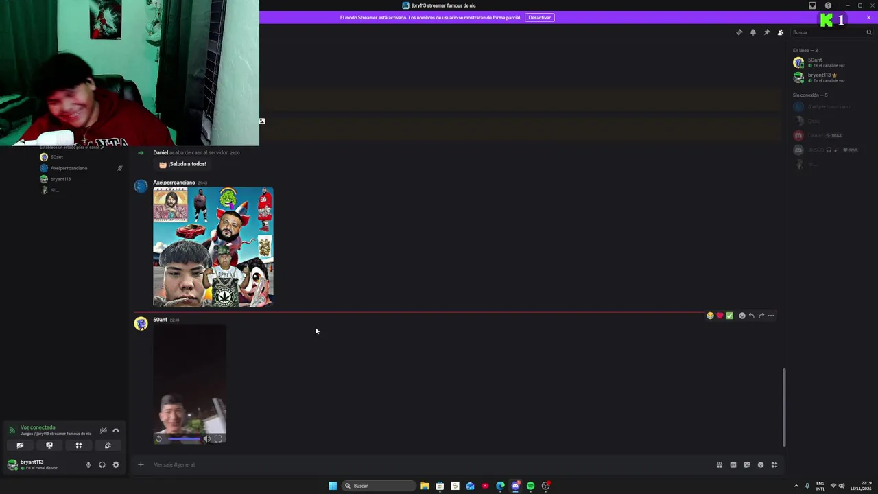The height and width of the screenshot is (494, 878).
Task: React with laughing emoji on 50ant message
Action: tap(710, 316)
